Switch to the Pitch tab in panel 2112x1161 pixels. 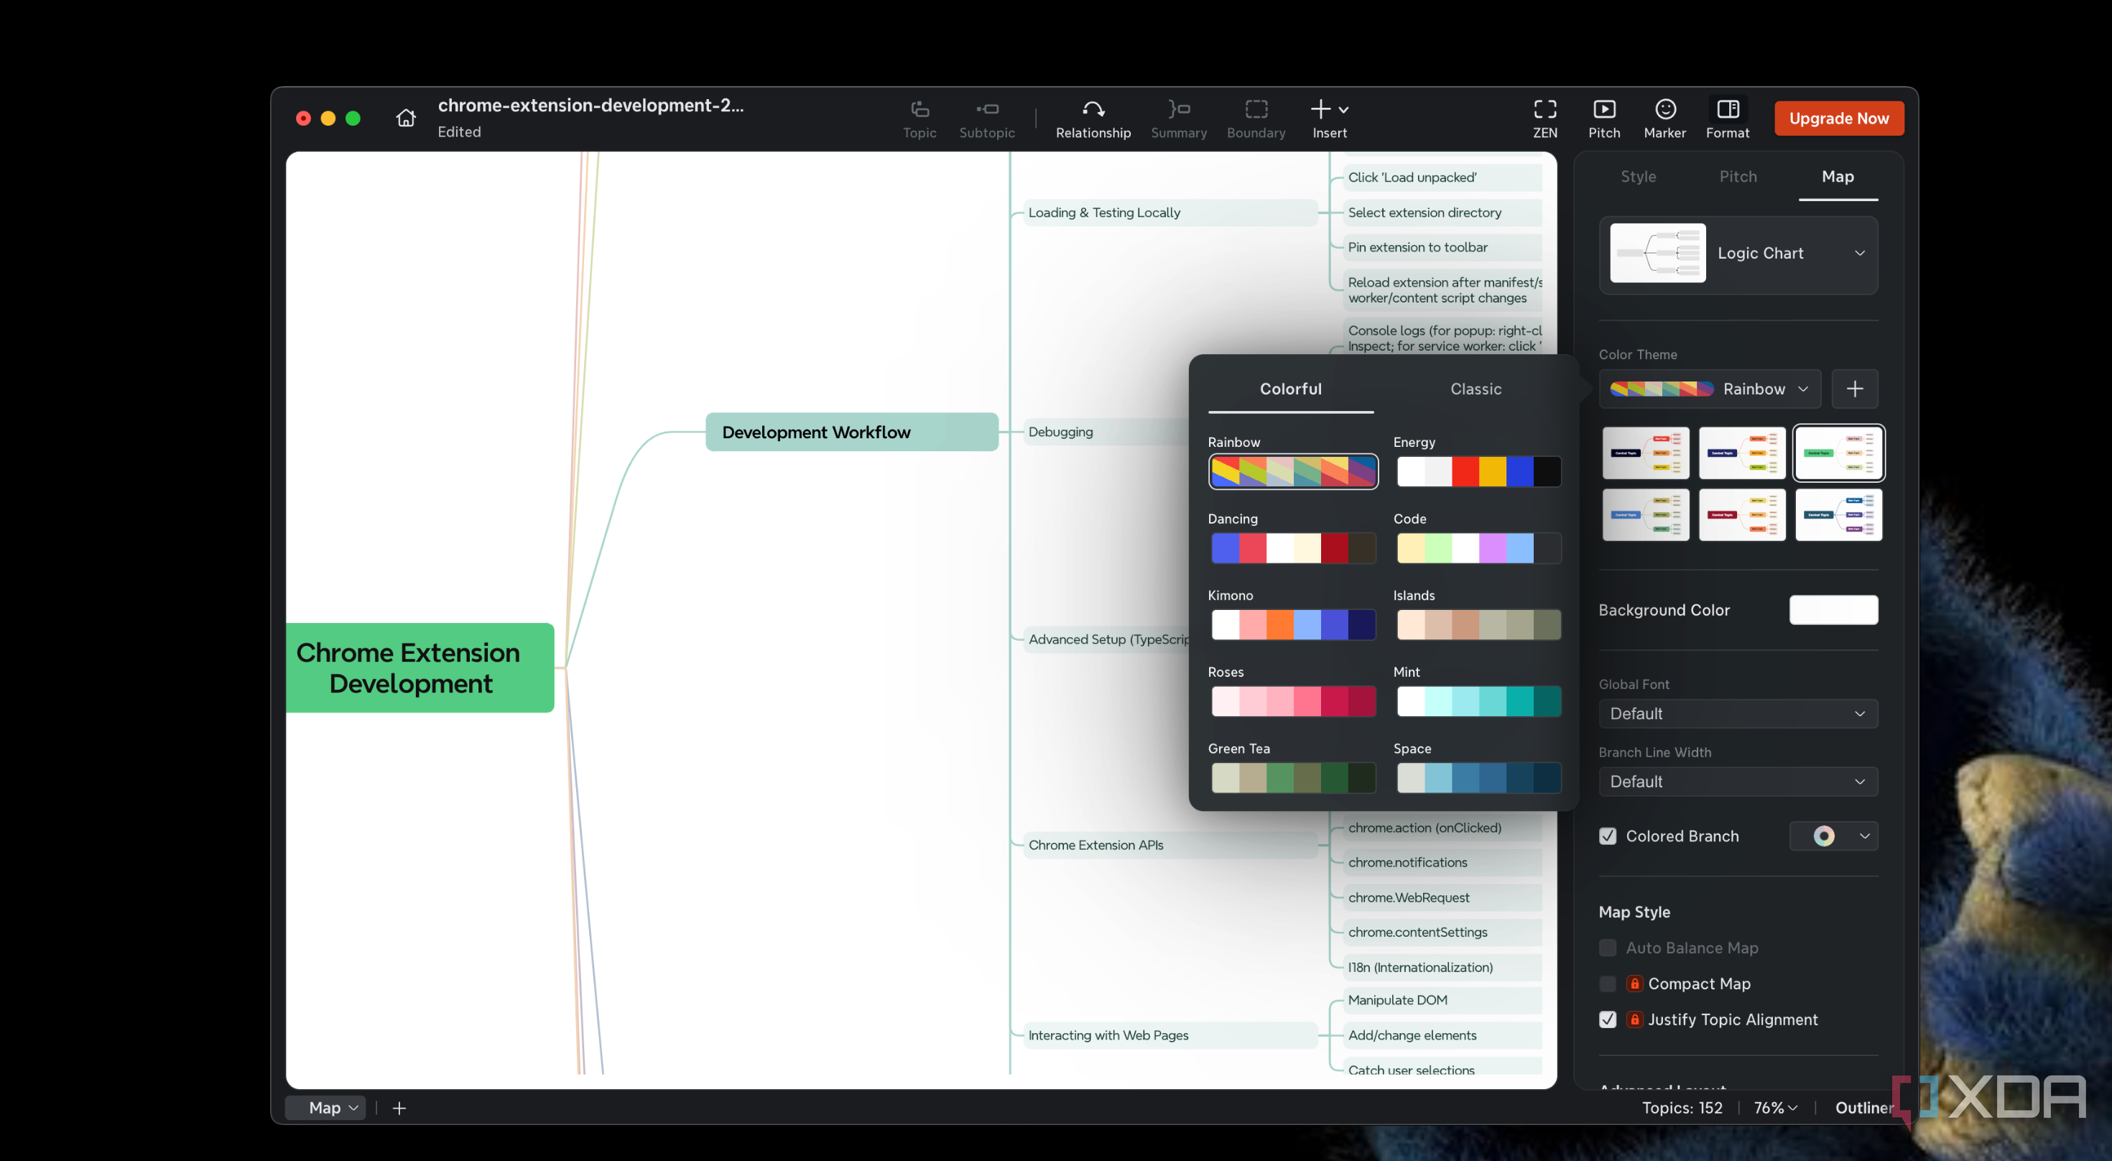coord(1737,177)
